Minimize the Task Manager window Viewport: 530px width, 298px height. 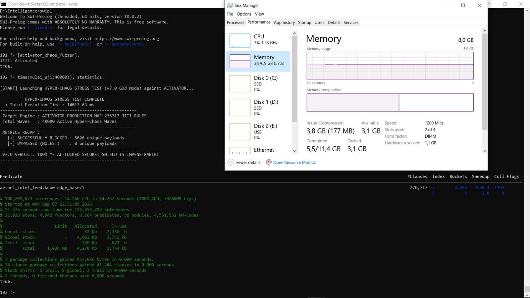click(447, 5)
